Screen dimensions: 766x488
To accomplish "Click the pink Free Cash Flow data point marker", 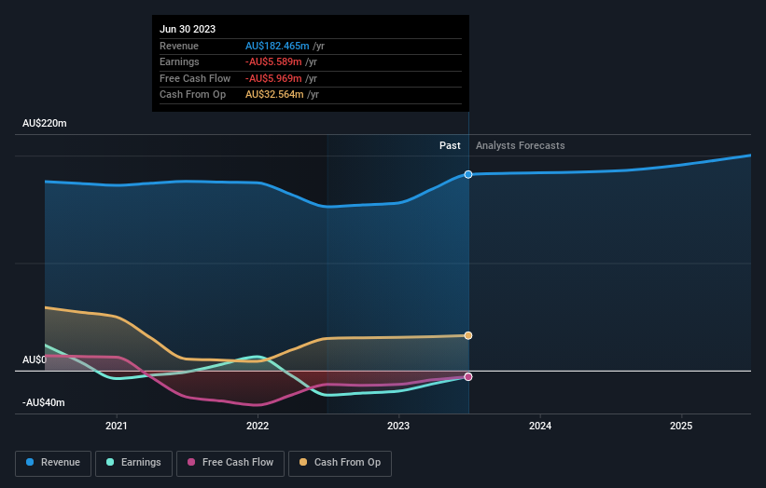I will click(468, 377).
